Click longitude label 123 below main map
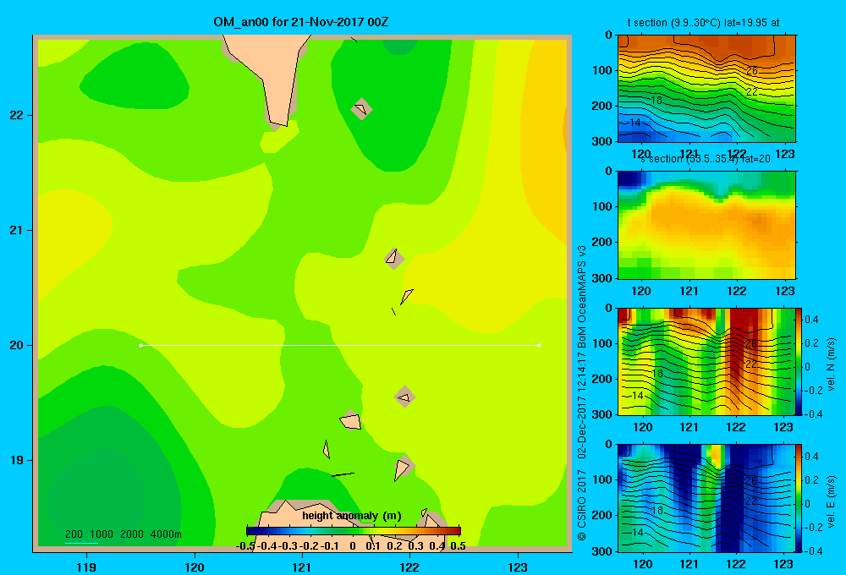 click(518, 567)
